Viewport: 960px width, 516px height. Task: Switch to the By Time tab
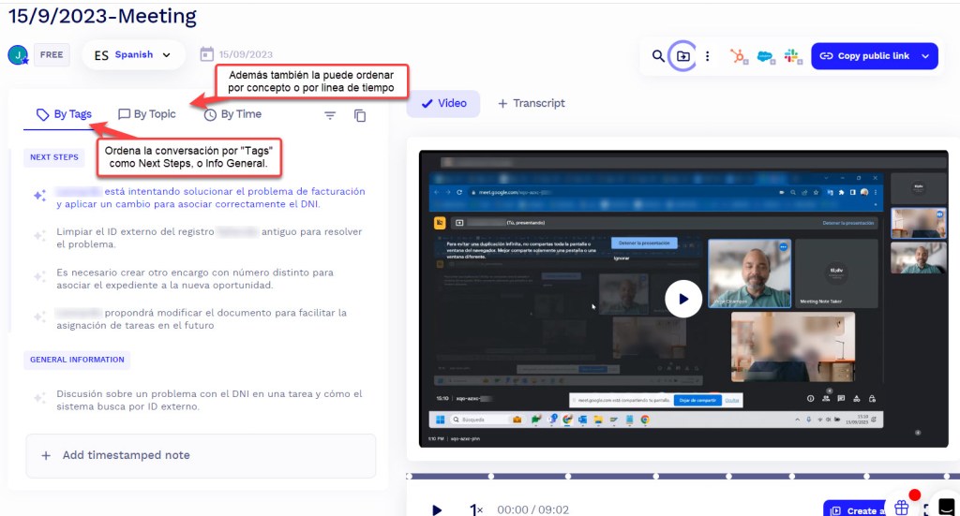[232, 114]
